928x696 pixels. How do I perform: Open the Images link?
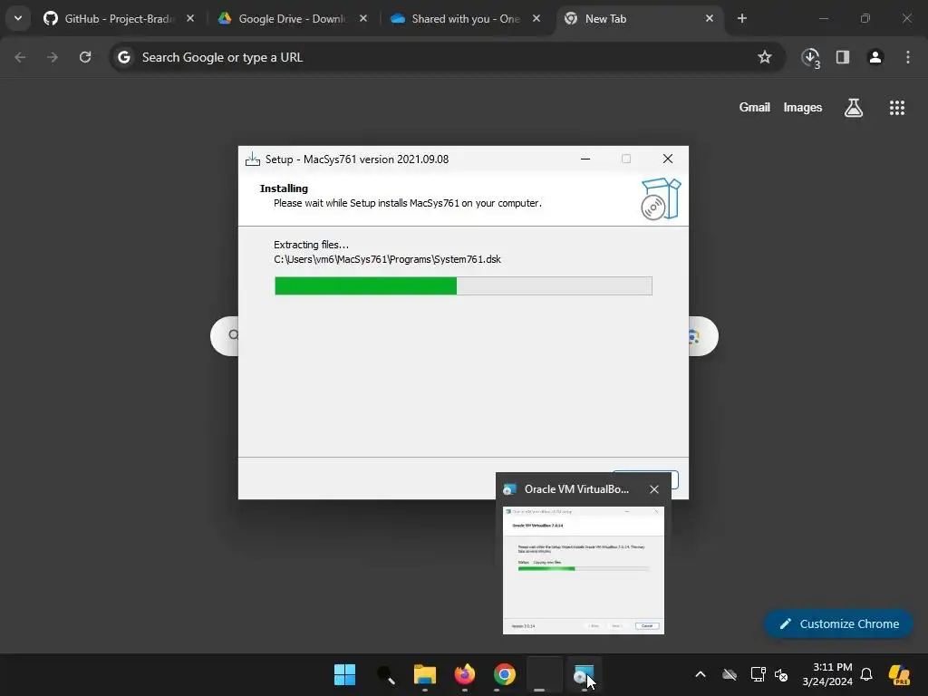click(803, 107)
